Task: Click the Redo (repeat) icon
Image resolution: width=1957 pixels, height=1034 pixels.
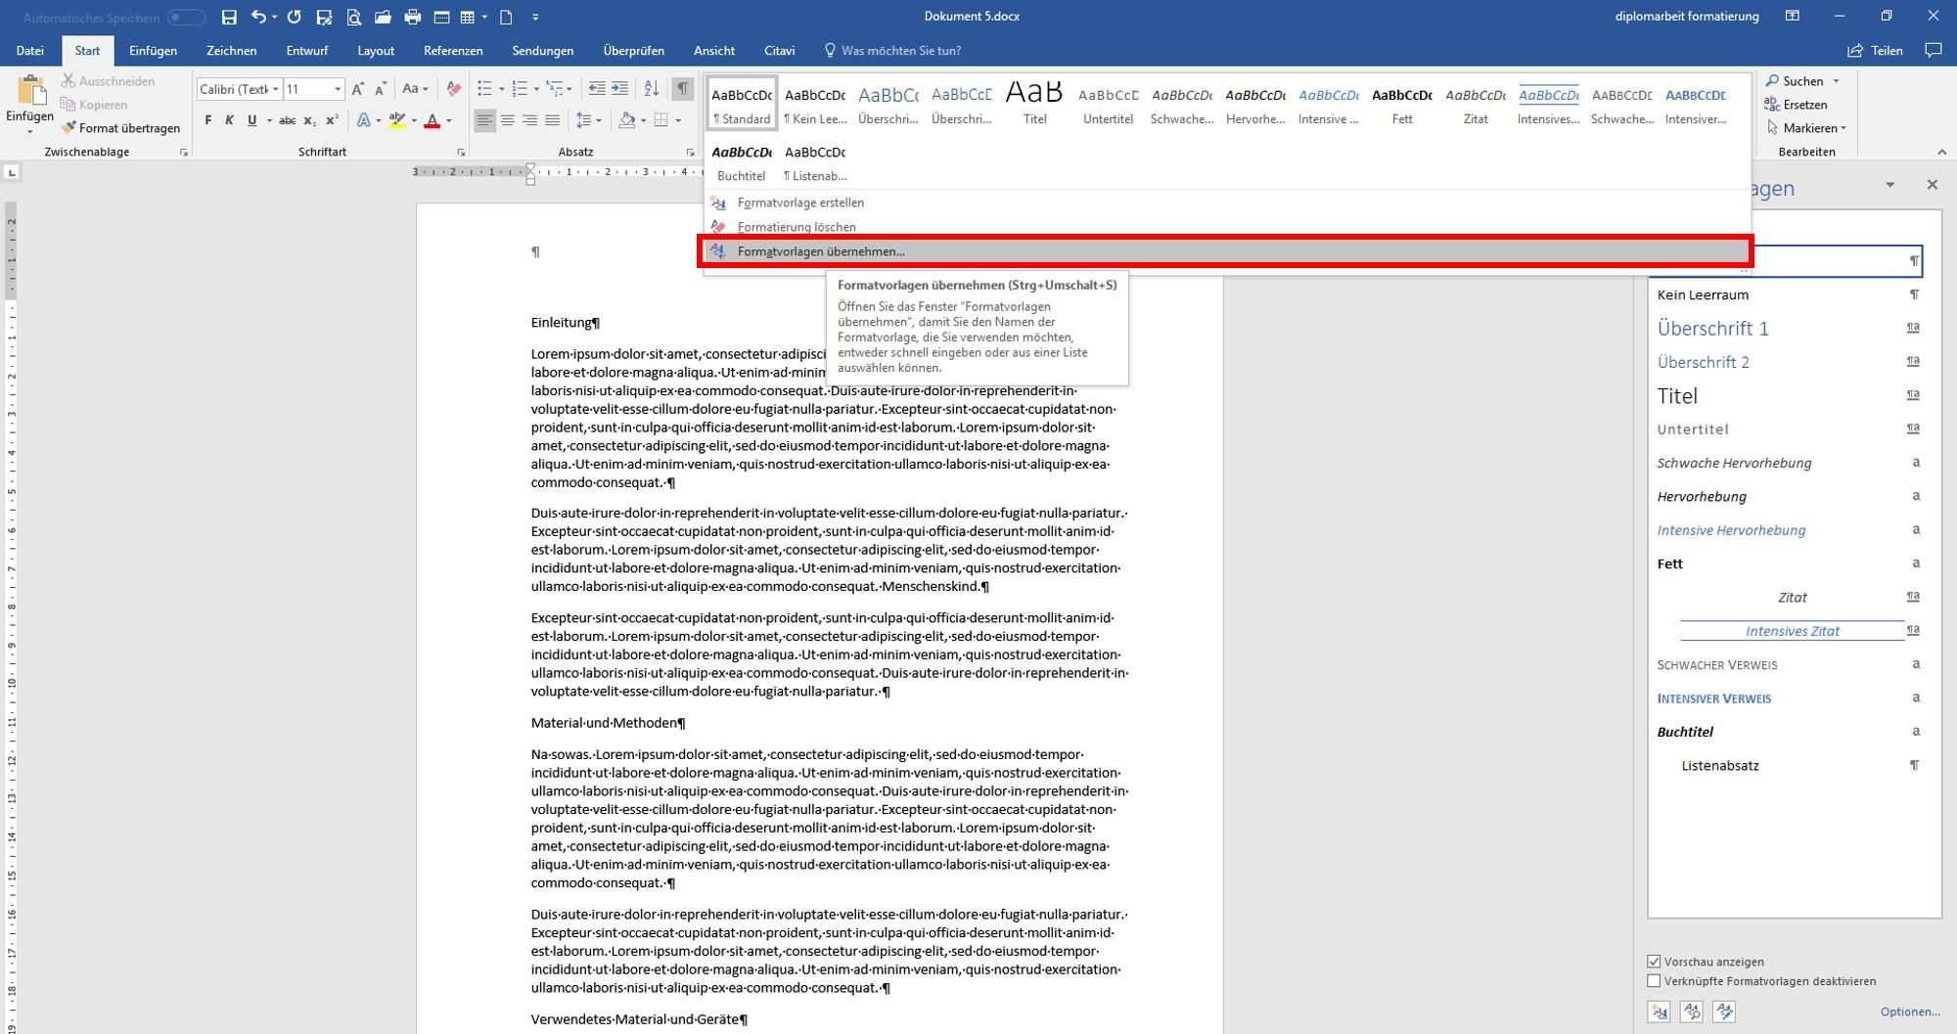Action: pyautogui.click(x=294, y=17)
